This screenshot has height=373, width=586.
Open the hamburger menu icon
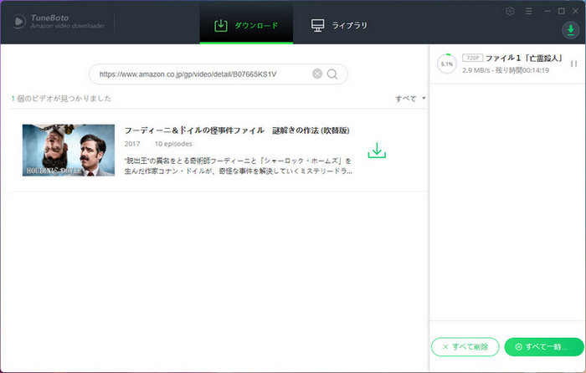(528, 11)
